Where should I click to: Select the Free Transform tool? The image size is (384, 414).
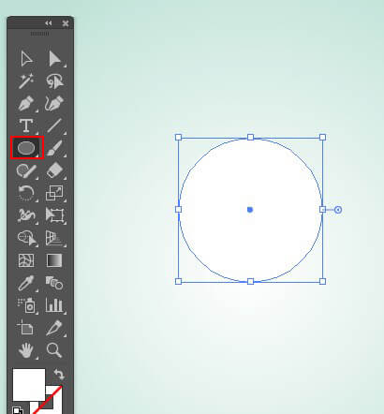(55, 215)
